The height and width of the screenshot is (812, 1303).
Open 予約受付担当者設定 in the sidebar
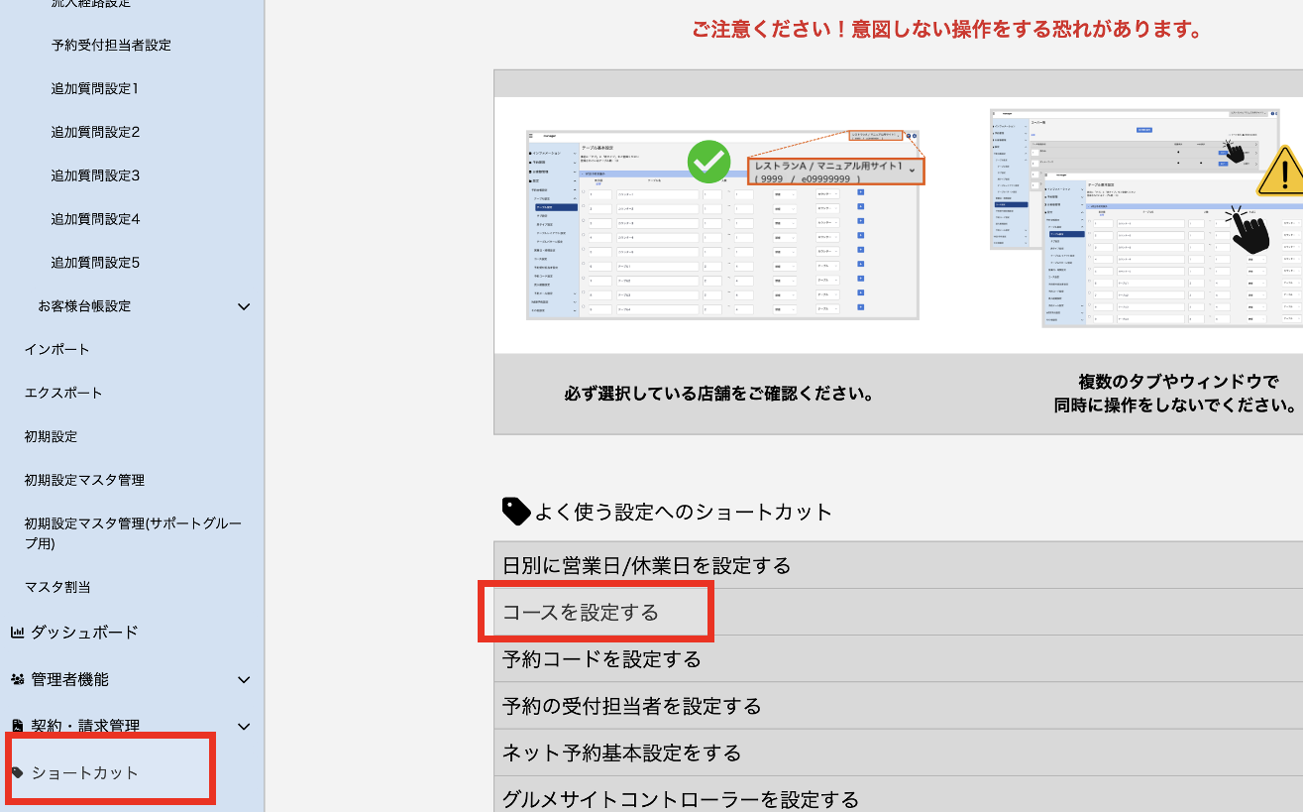point(111,45)
